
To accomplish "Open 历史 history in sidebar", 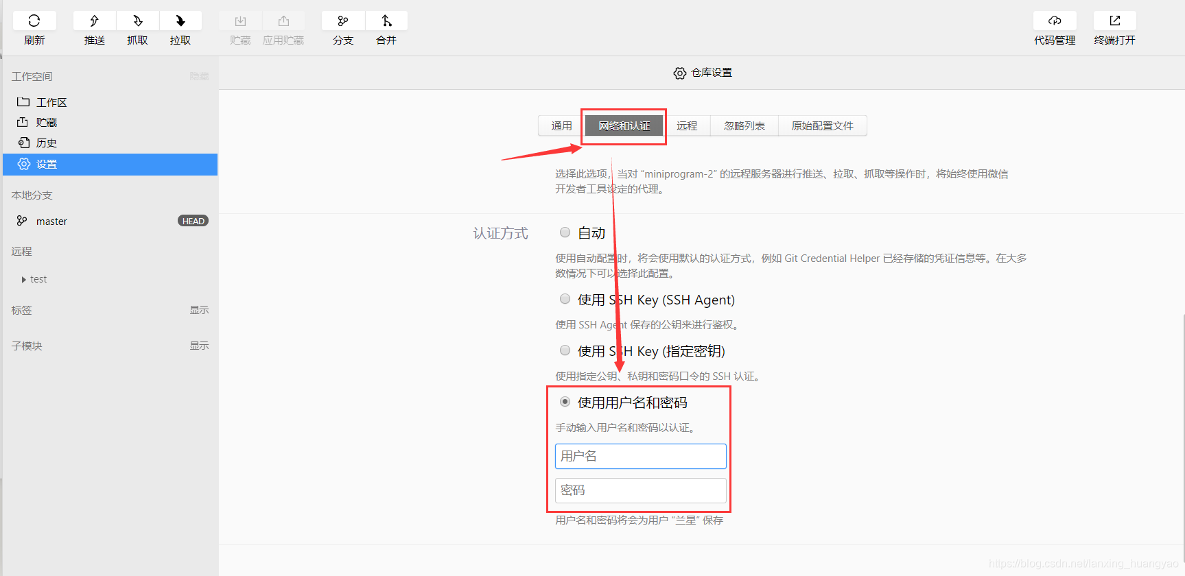I will point(110,143).
